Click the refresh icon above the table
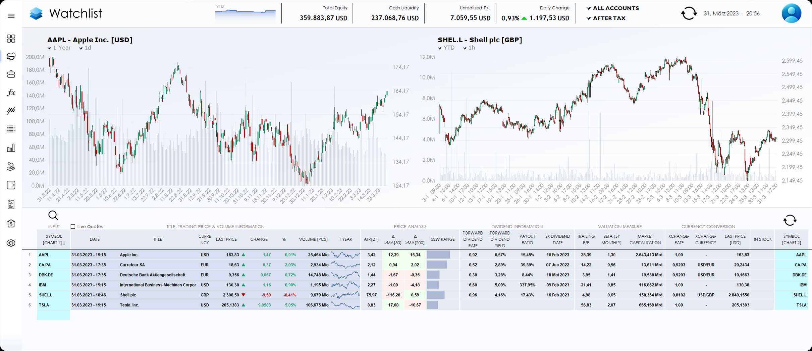Viewport: 812px width, 351px height. click(790, 220)
